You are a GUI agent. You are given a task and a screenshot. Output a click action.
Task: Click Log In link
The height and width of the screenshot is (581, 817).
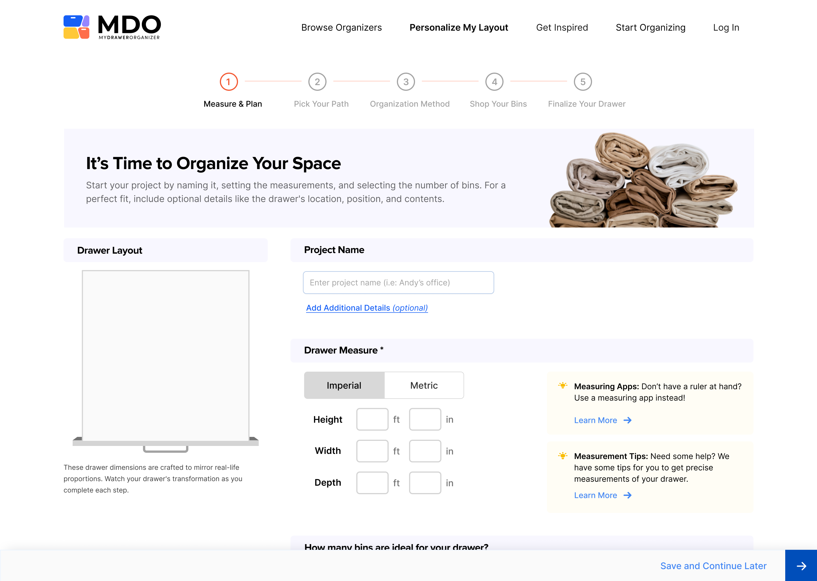pos(726,28)
